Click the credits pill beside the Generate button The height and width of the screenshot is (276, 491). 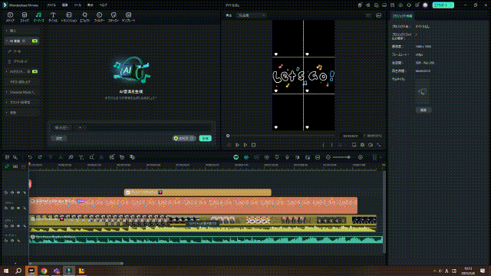(x=184, y=138)
